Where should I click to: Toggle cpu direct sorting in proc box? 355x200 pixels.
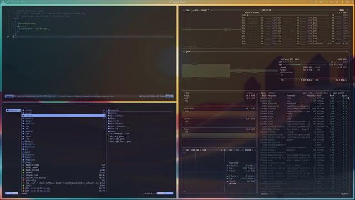(339, 93)
